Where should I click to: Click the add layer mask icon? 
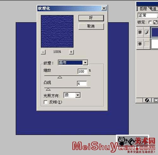pyautogui.click(x=156, y=100)
